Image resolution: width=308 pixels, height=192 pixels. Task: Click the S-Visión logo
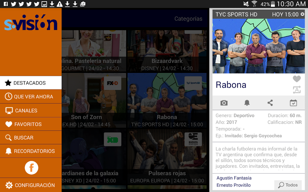point(31,22)
